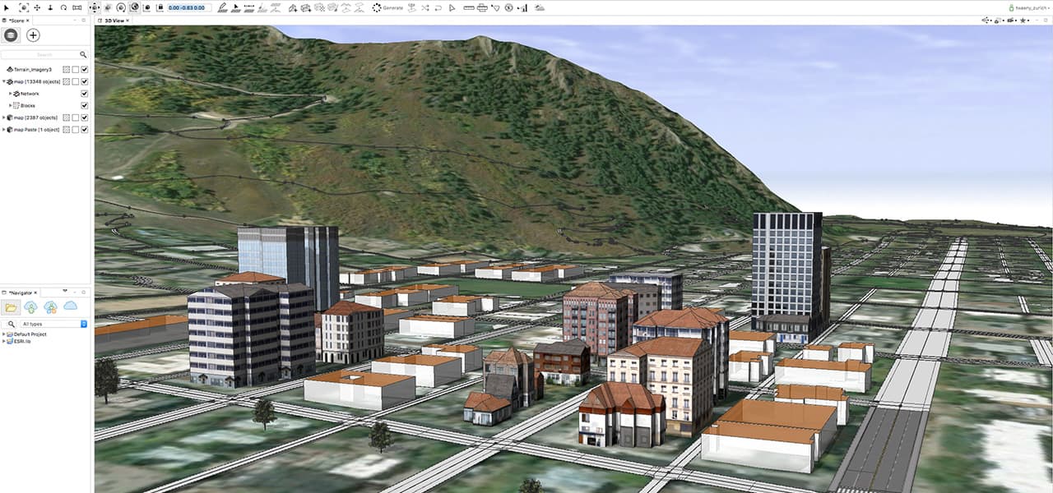Toggle visibility checkbox for Network layer
Viewport: 1053px width, 493px height.
pos(85,94)
